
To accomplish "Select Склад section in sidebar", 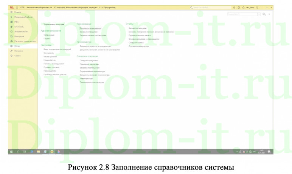I will point(17,46).
